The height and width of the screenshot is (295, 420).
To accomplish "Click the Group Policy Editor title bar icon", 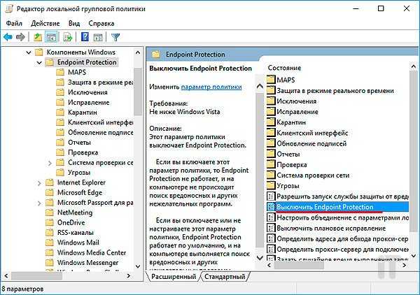I will coord(9,8).
